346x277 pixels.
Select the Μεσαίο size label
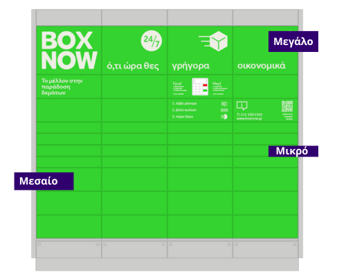pos(44,181)
